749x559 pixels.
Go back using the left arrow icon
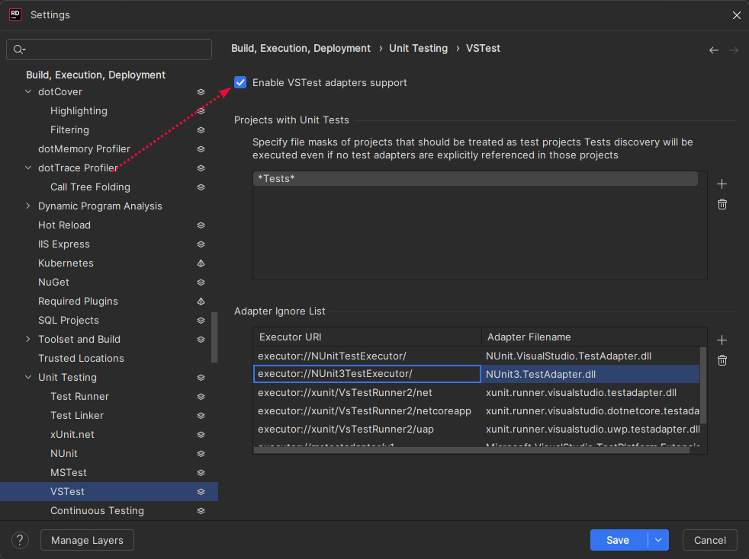click(x=714, y=50)
